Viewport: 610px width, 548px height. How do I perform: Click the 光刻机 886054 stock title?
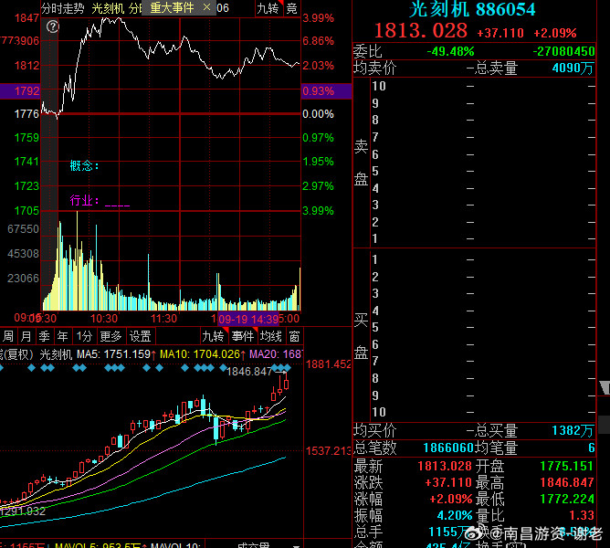point(472,9)
